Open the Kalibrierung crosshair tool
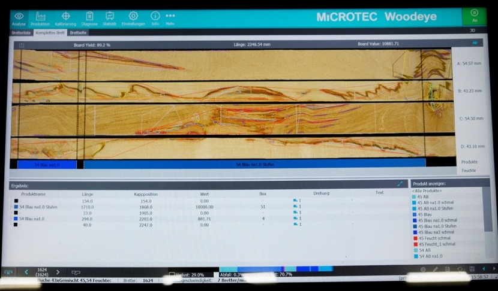The image size is (498, 291). click(65, 18)
